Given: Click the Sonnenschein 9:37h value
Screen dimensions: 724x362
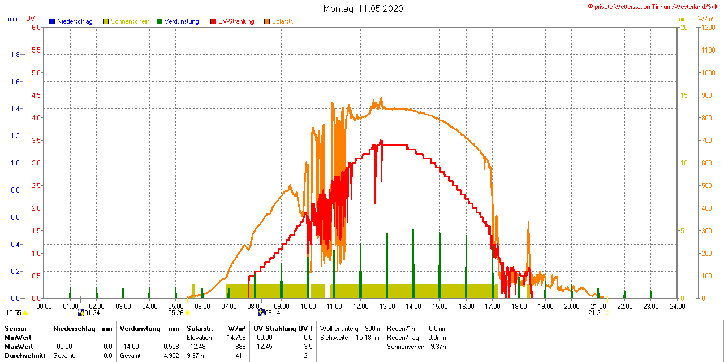Looking at the screenshot, I should [439, 346].
